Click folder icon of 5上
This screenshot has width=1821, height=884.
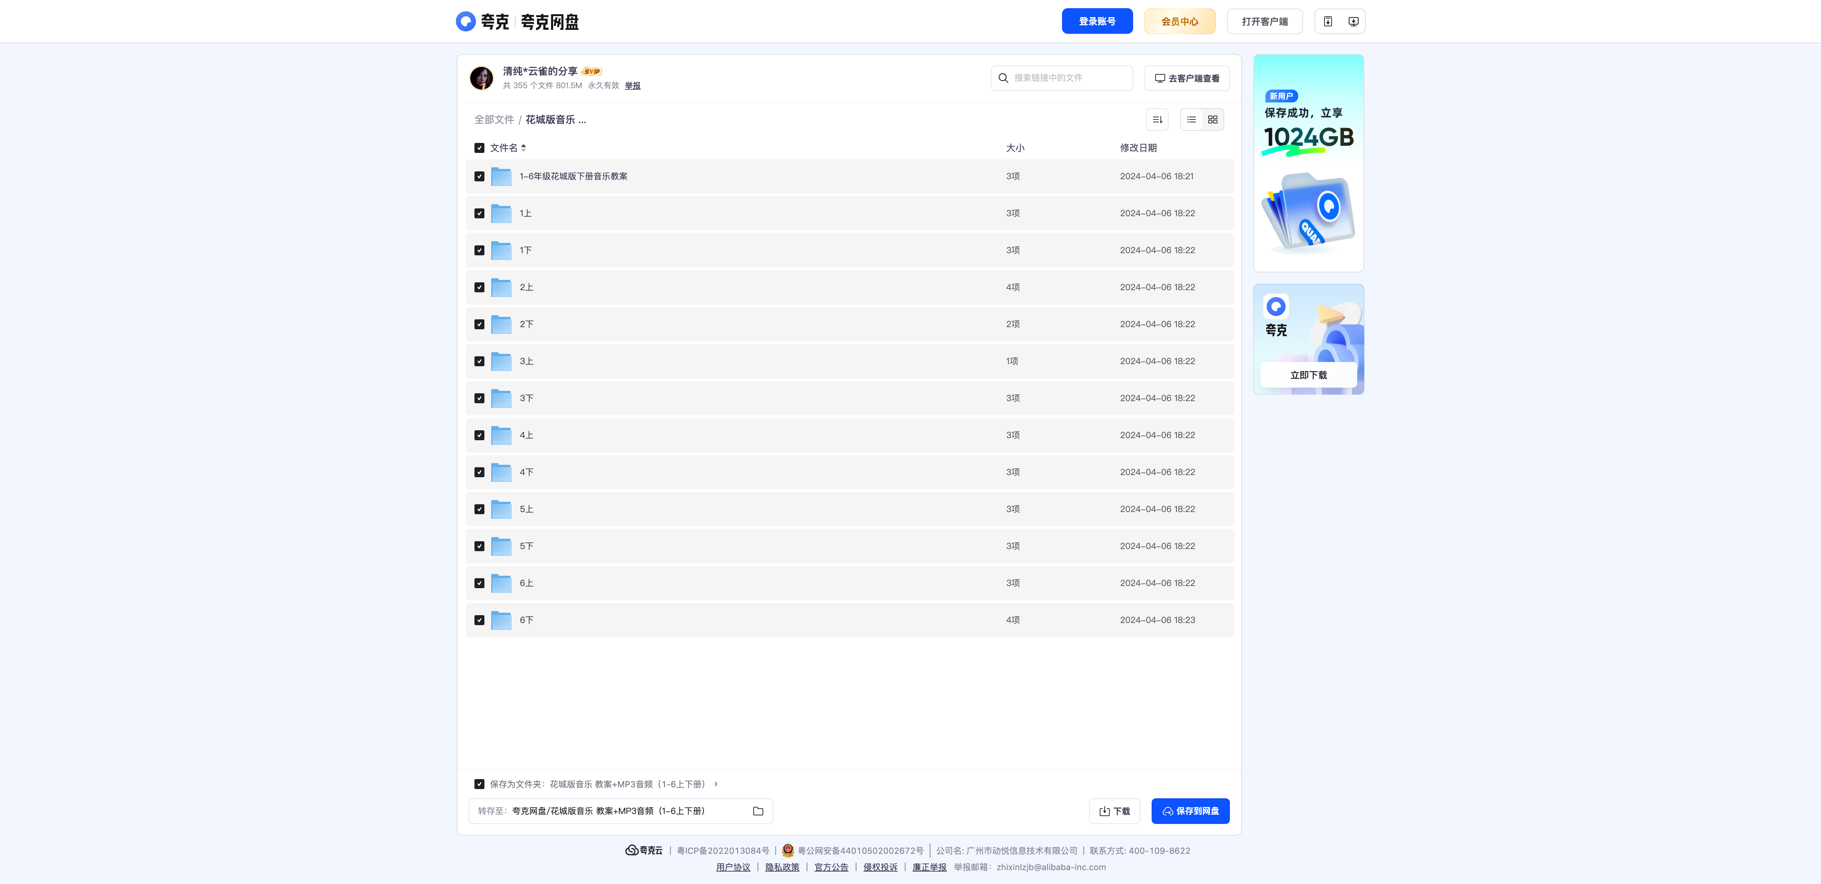pos(501,509)
